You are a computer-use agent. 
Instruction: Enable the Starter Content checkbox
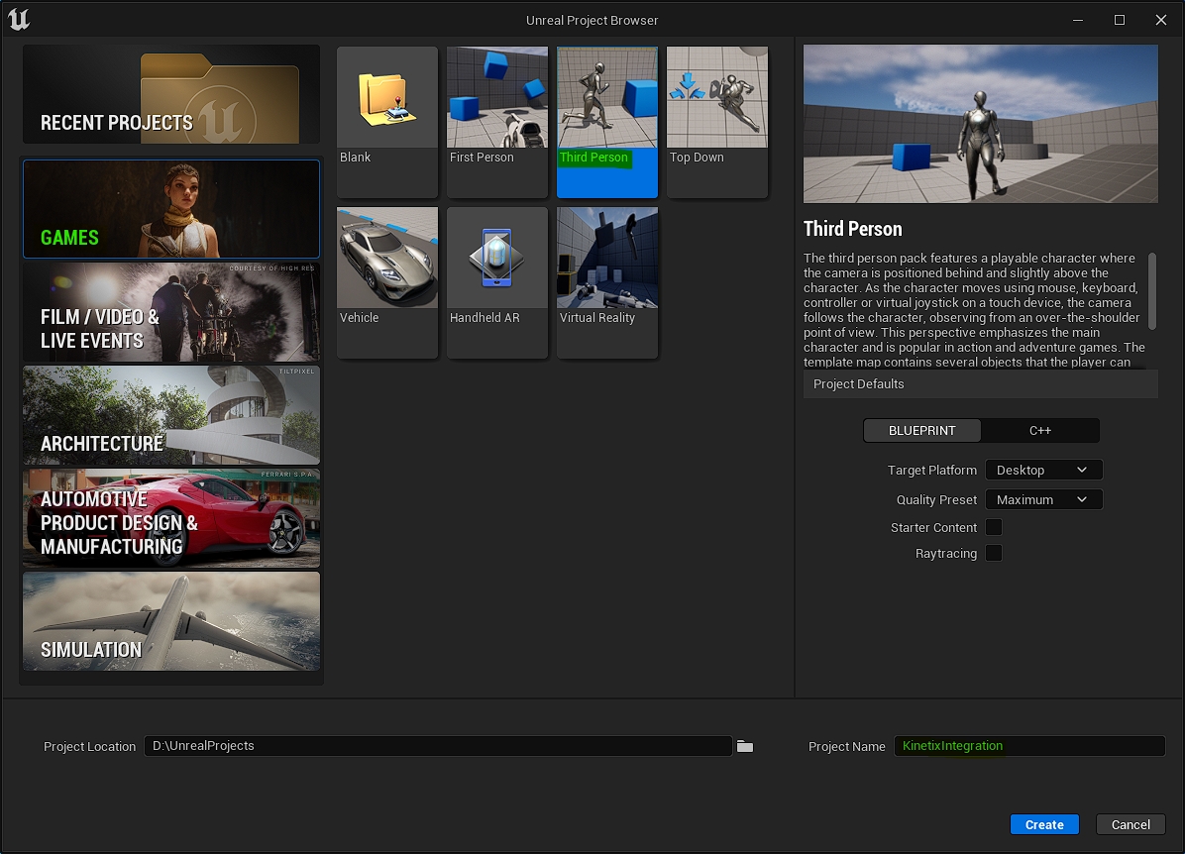(993, 528)
